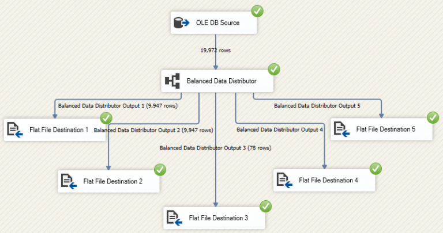Click the OLE DB Source database icon
This screenshot has height=233, width=443.
(x=181, y=22)
